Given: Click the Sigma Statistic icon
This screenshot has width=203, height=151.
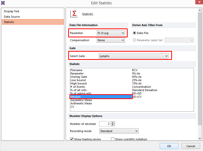Looking at the screenshot, I should point(74,14).
